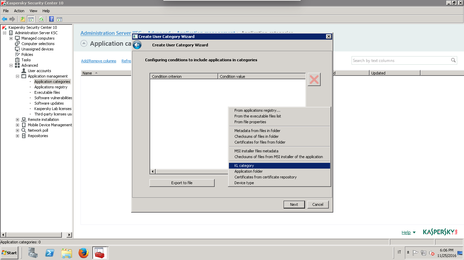Image resolution: width=464 pixels, height=260 pixels.
Task: Cancel the Create User Category Wizard
Action: pyautogui.click(x=318, y=204)
